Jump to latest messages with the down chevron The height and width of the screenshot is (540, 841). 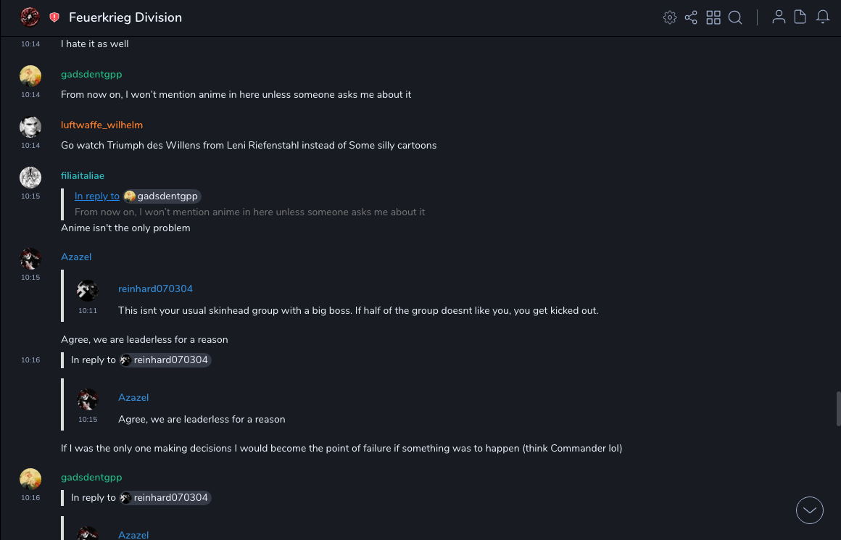[x=810, y=510]
